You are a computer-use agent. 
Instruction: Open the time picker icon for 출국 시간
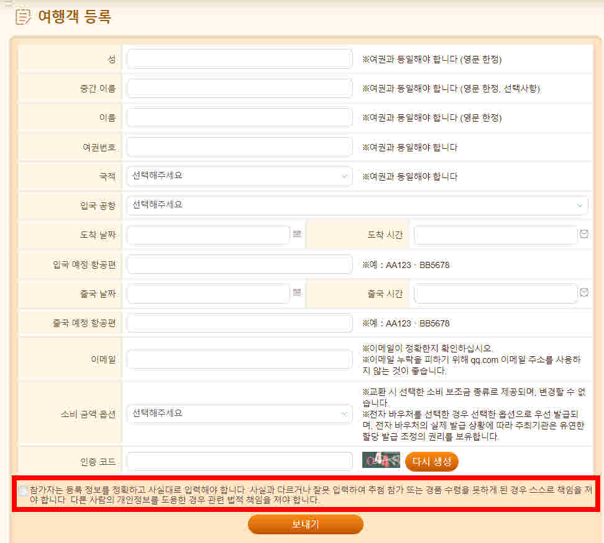tap(583, 292)
